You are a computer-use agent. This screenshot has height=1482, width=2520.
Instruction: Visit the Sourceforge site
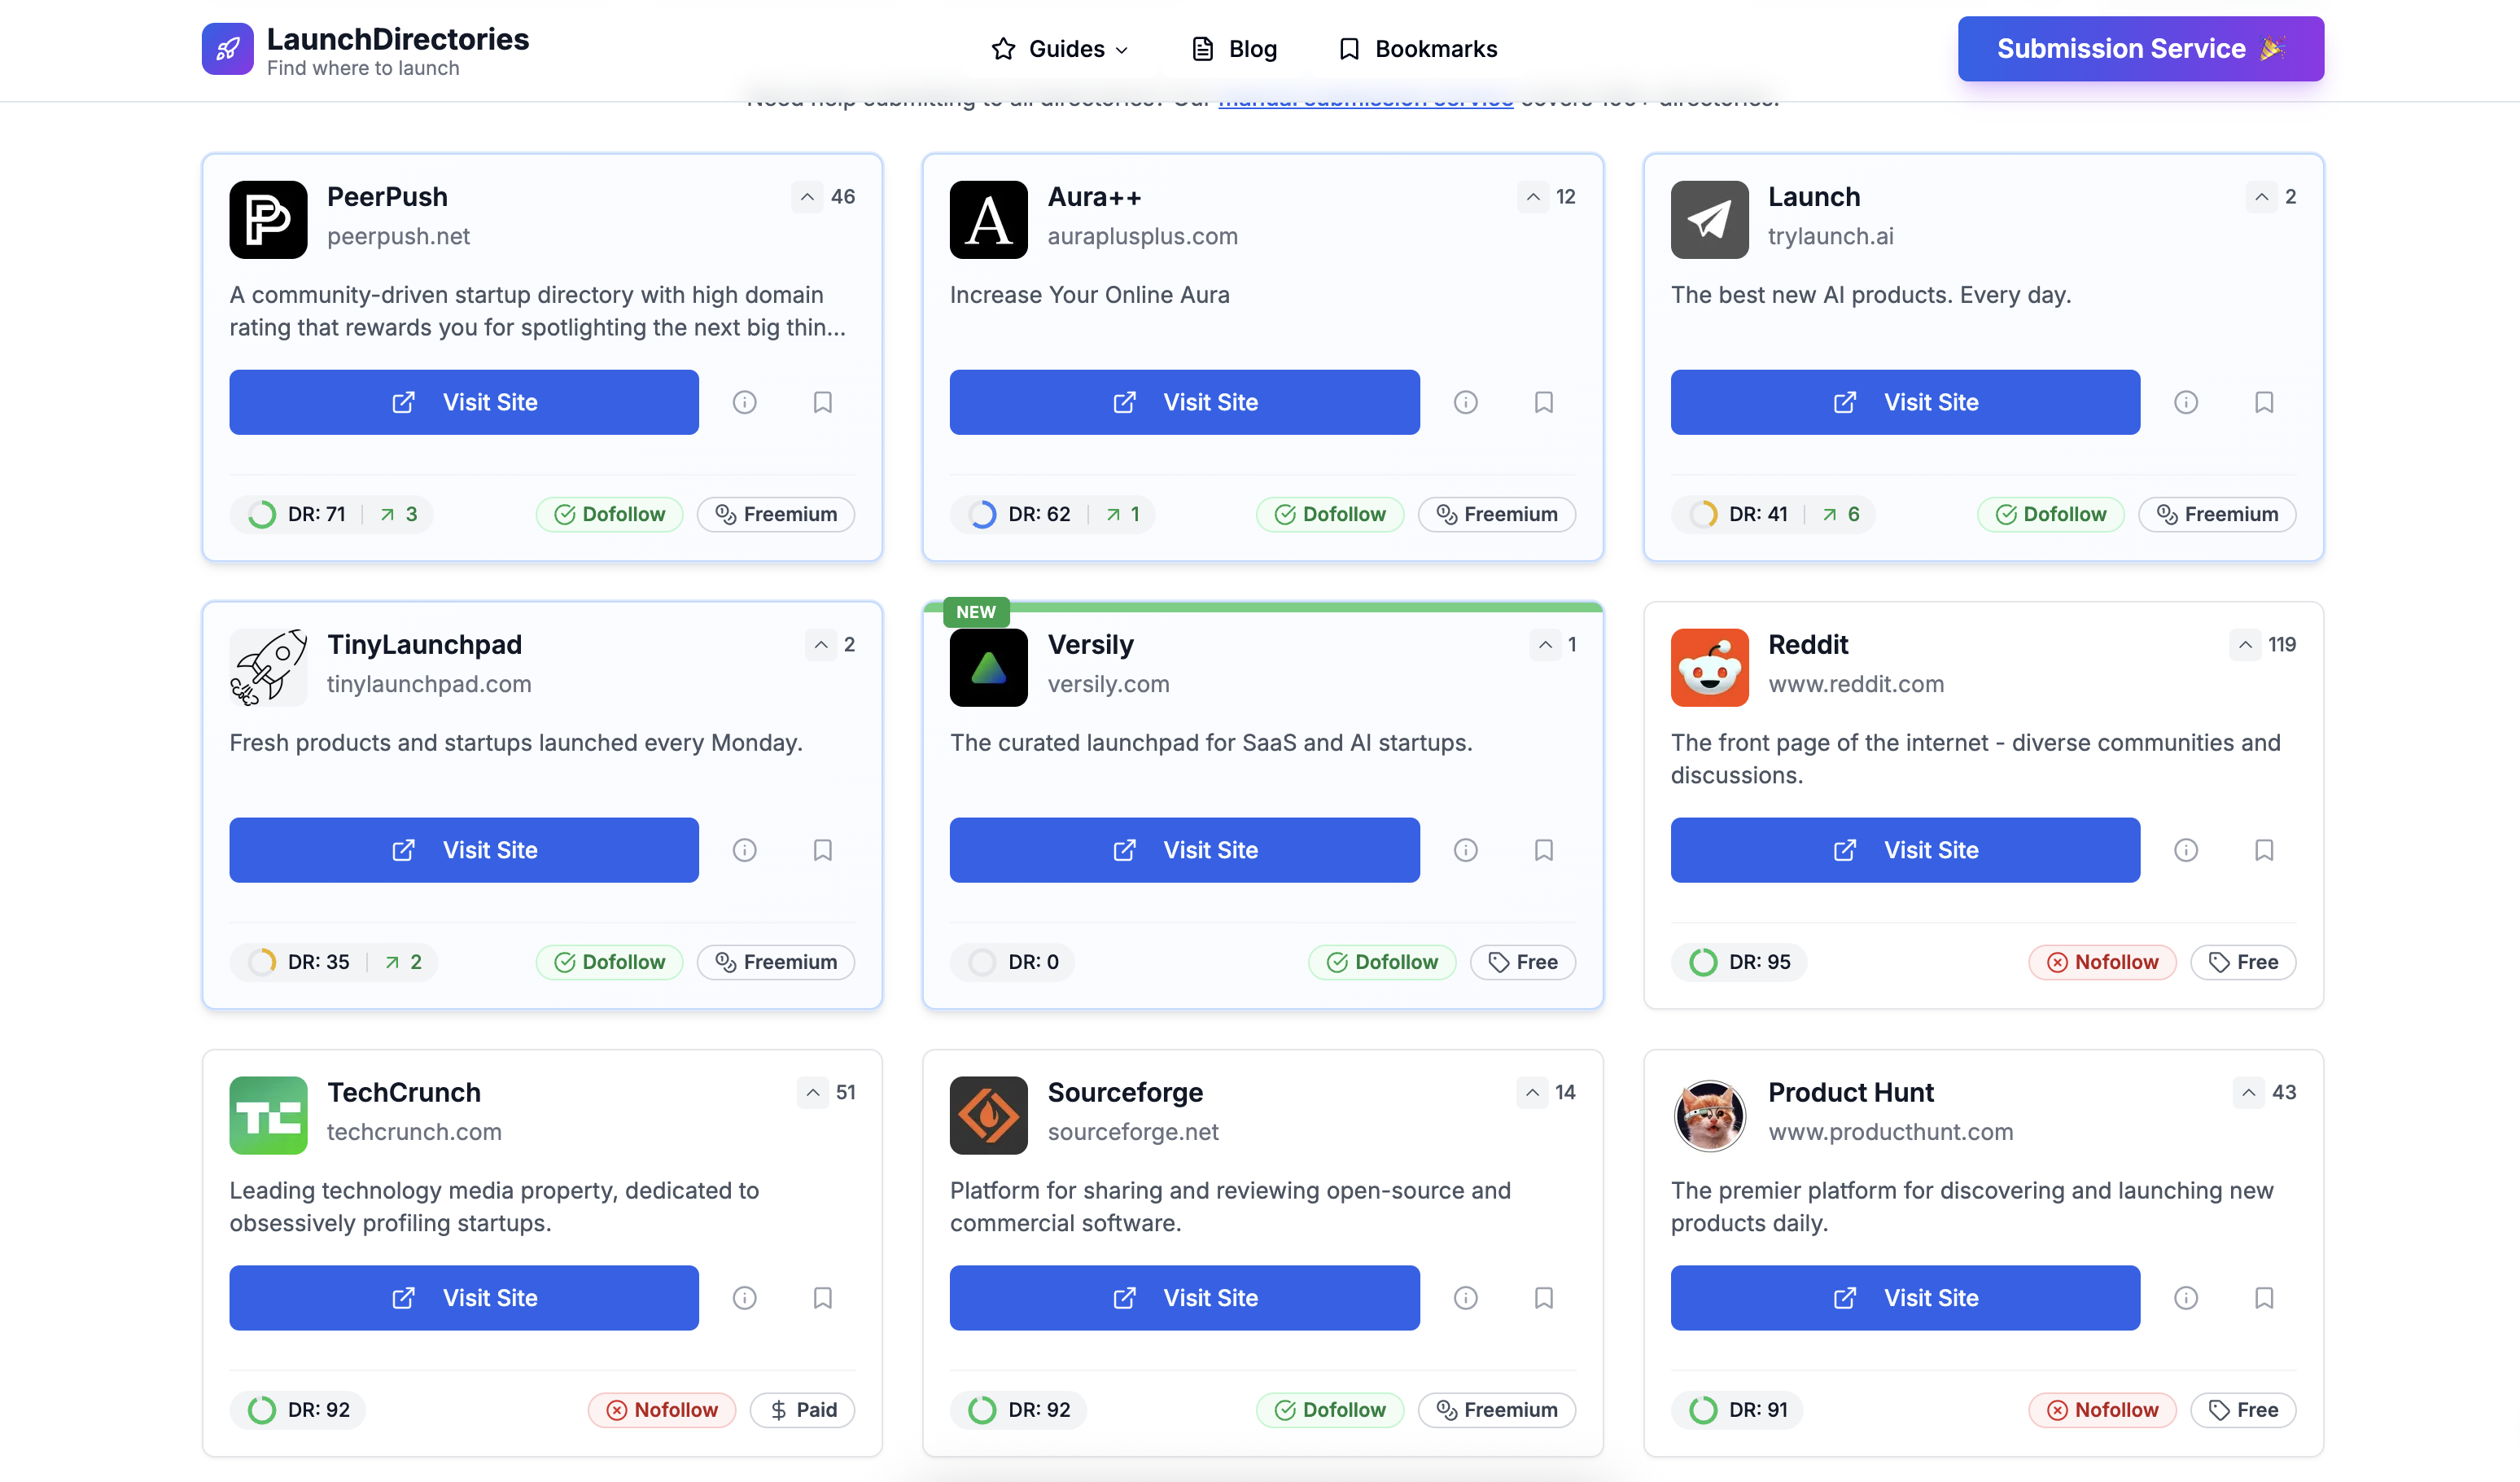[x=1184, y=1298]
